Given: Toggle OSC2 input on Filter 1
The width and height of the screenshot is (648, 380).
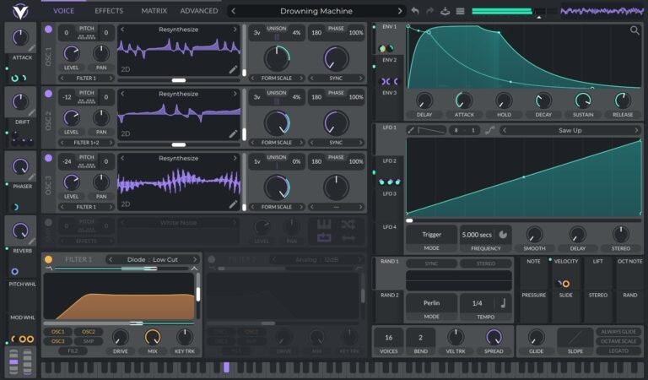Looking at the screenshot, I should [x=88, y=332].
